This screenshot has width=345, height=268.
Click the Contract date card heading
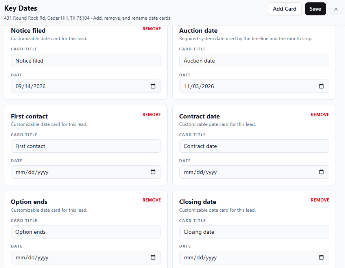point(199,116)
